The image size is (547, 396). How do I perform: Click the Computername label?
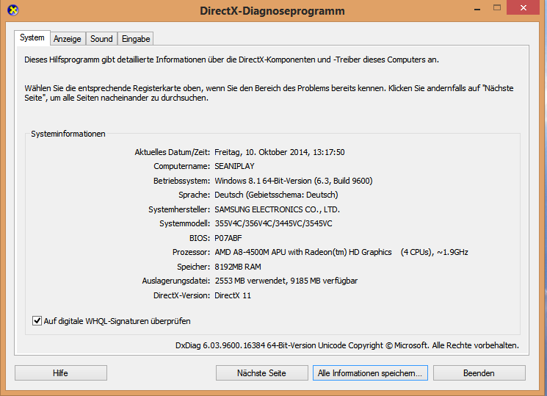(x=182, y=166)
